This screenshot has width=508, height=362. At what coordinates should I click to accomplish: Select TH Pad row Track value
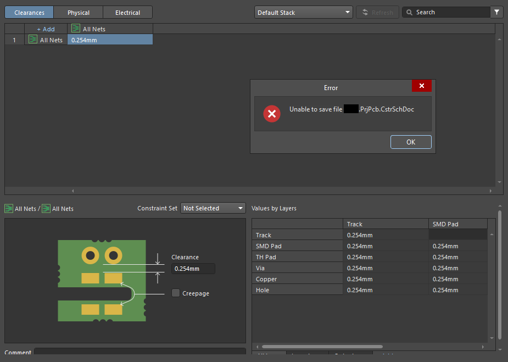point(386,257)
